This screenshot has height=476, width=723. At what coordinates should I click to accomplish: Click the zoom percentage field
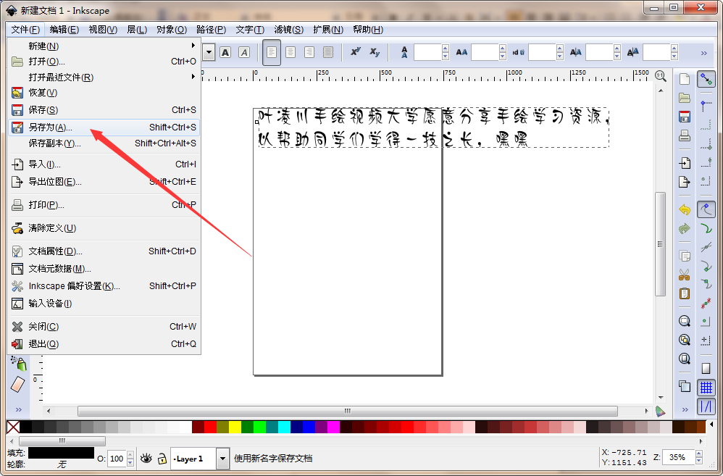pyautogui.click(x=678, y=458)
